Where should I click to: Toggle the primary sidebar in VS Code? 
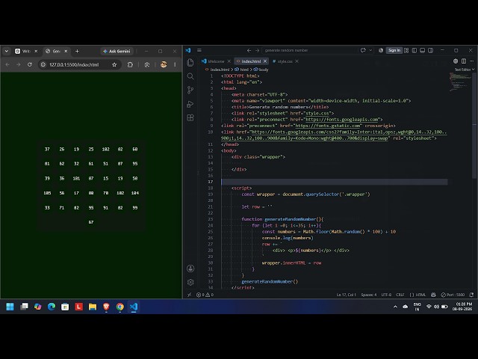415,50
